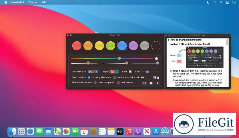This screenshot has height=138, width=239.
Task: Open the Window menu
Action: [33, 3]
